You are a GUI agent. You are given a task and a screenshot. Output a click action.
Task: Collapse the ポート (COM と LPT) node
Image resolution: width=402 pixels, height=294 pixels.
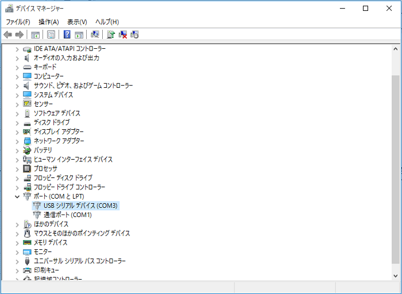[x=17, y=196]
